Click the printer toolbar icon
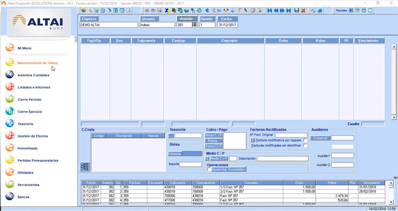The height and width of the screenshot is (211, 398). [259, 10]
